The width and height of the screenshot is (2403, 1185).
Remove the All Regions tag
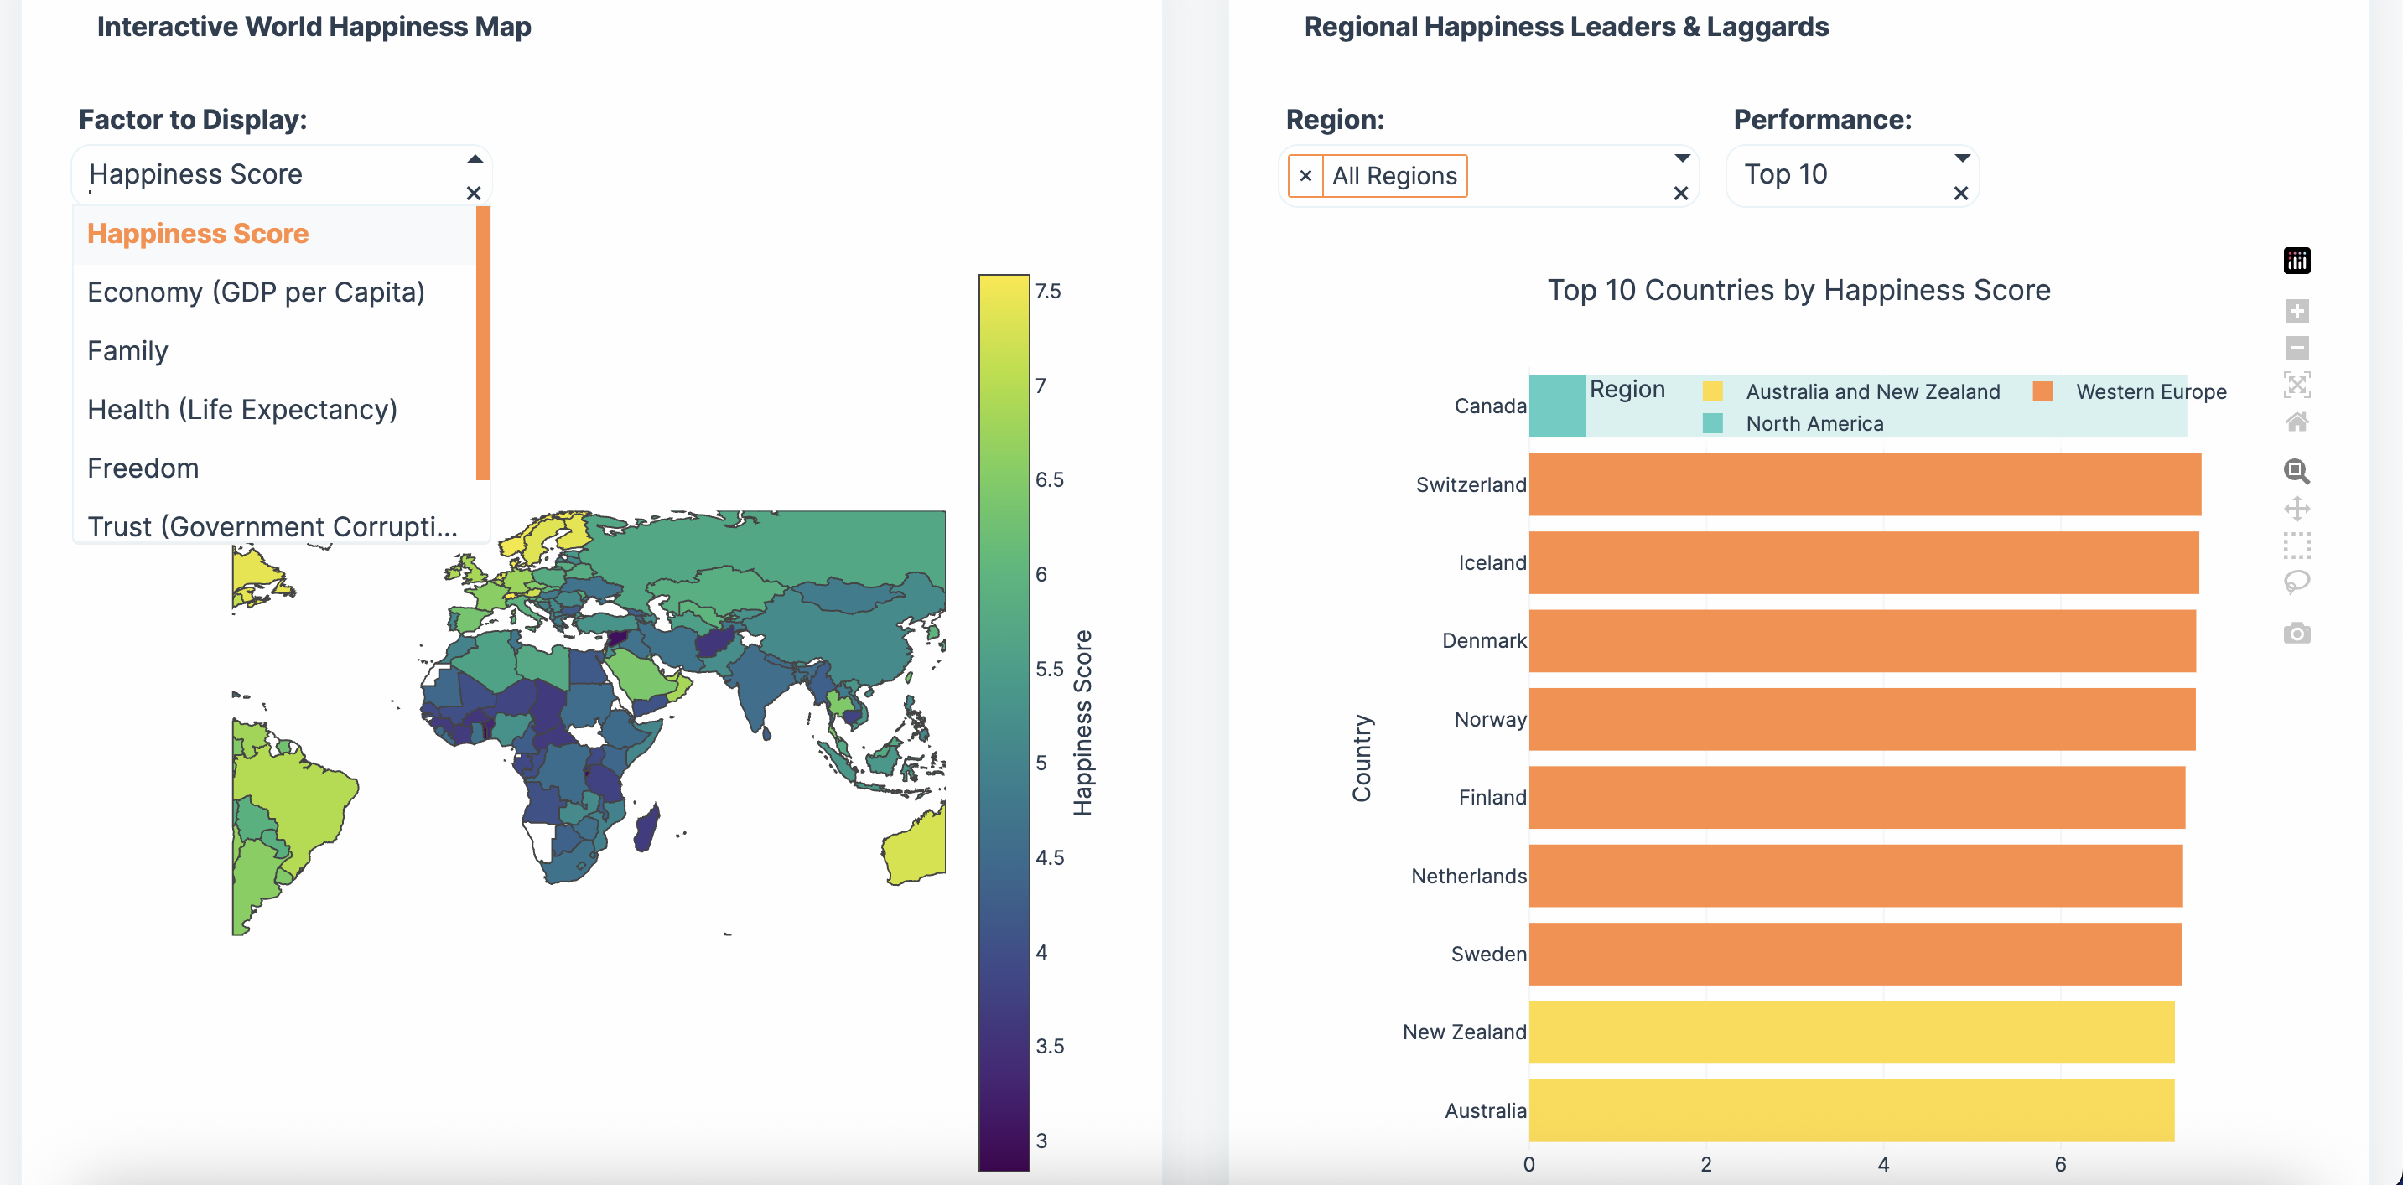(x=1305, y=175)
